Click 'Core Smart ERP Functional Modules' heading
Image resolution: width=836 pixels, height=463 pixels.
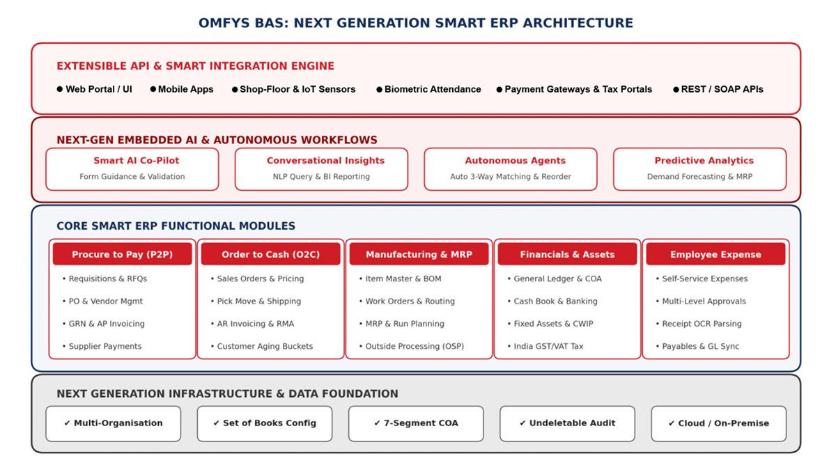click(176, 226)
